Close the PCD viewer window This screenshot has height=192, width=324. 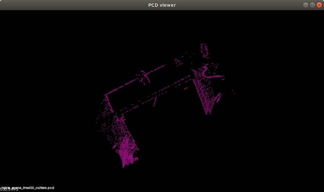[x=319, y=5]
